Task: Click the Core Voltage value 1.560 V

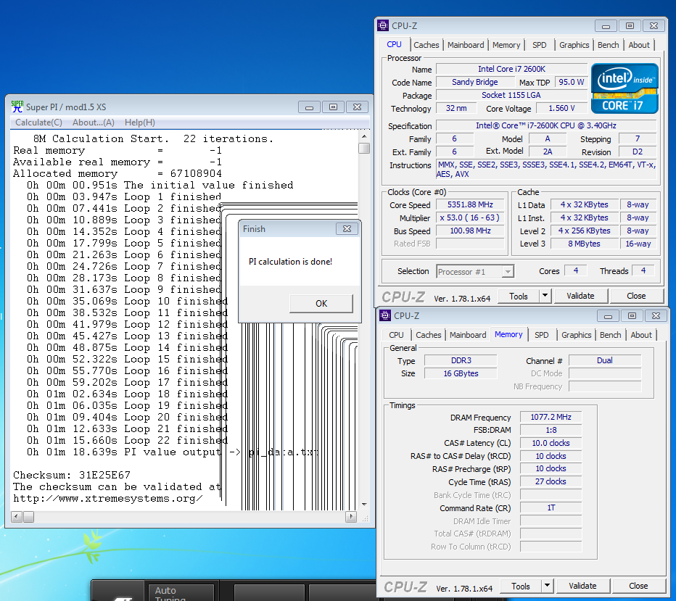Action: tap(561, 108)
